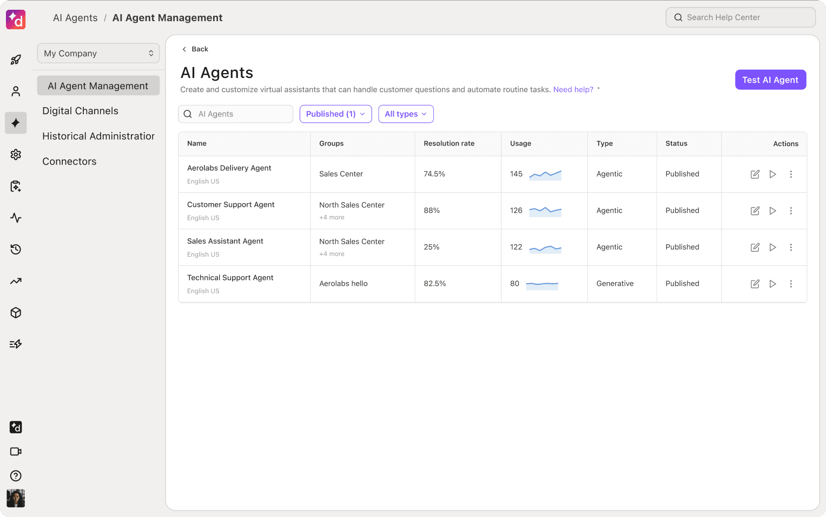Open the clipboard sparkle icon in sidebar
The width and height of the screenshot is (826, 517).
[x=16, y=186]
